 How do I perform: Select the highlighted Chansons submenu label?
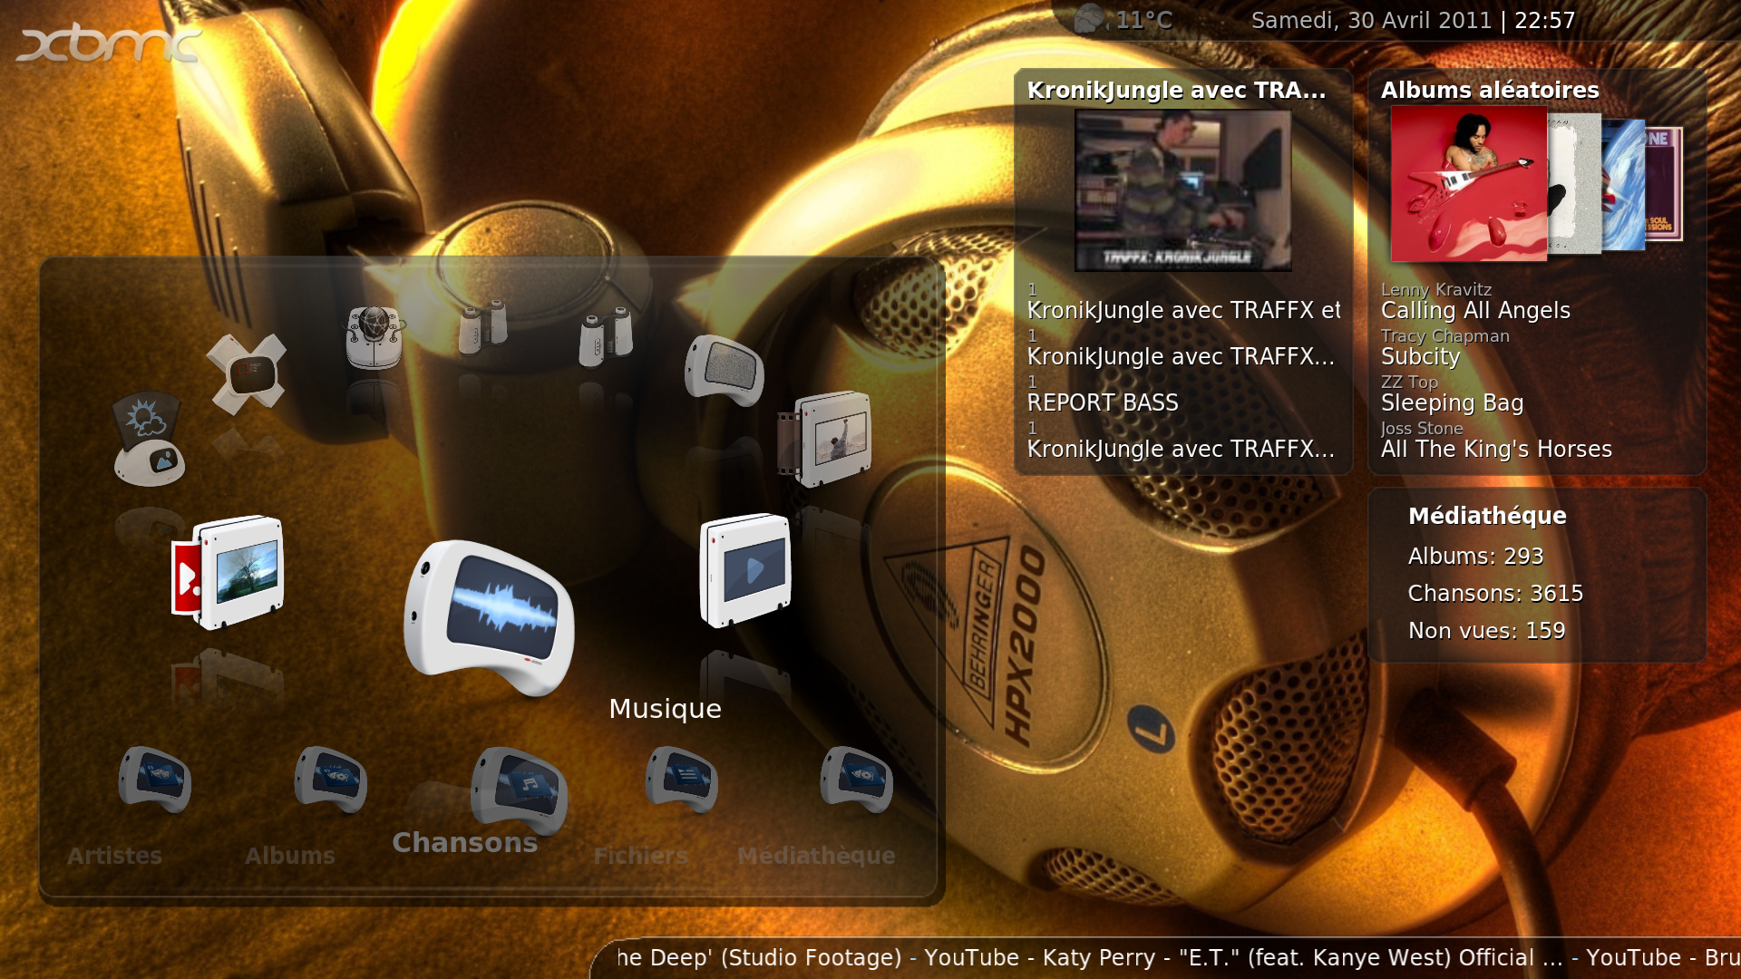[465, 843]
